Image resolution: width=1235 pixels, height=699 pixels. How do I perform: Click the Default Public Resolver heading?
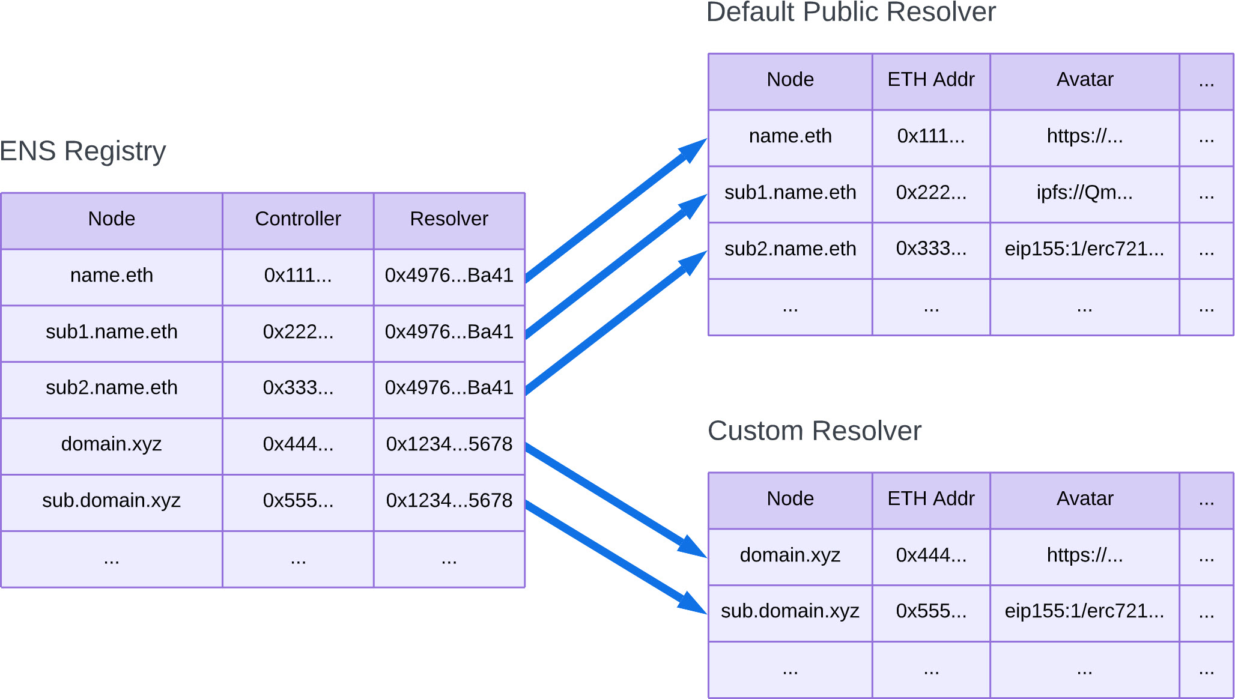[x=851, y=12]
